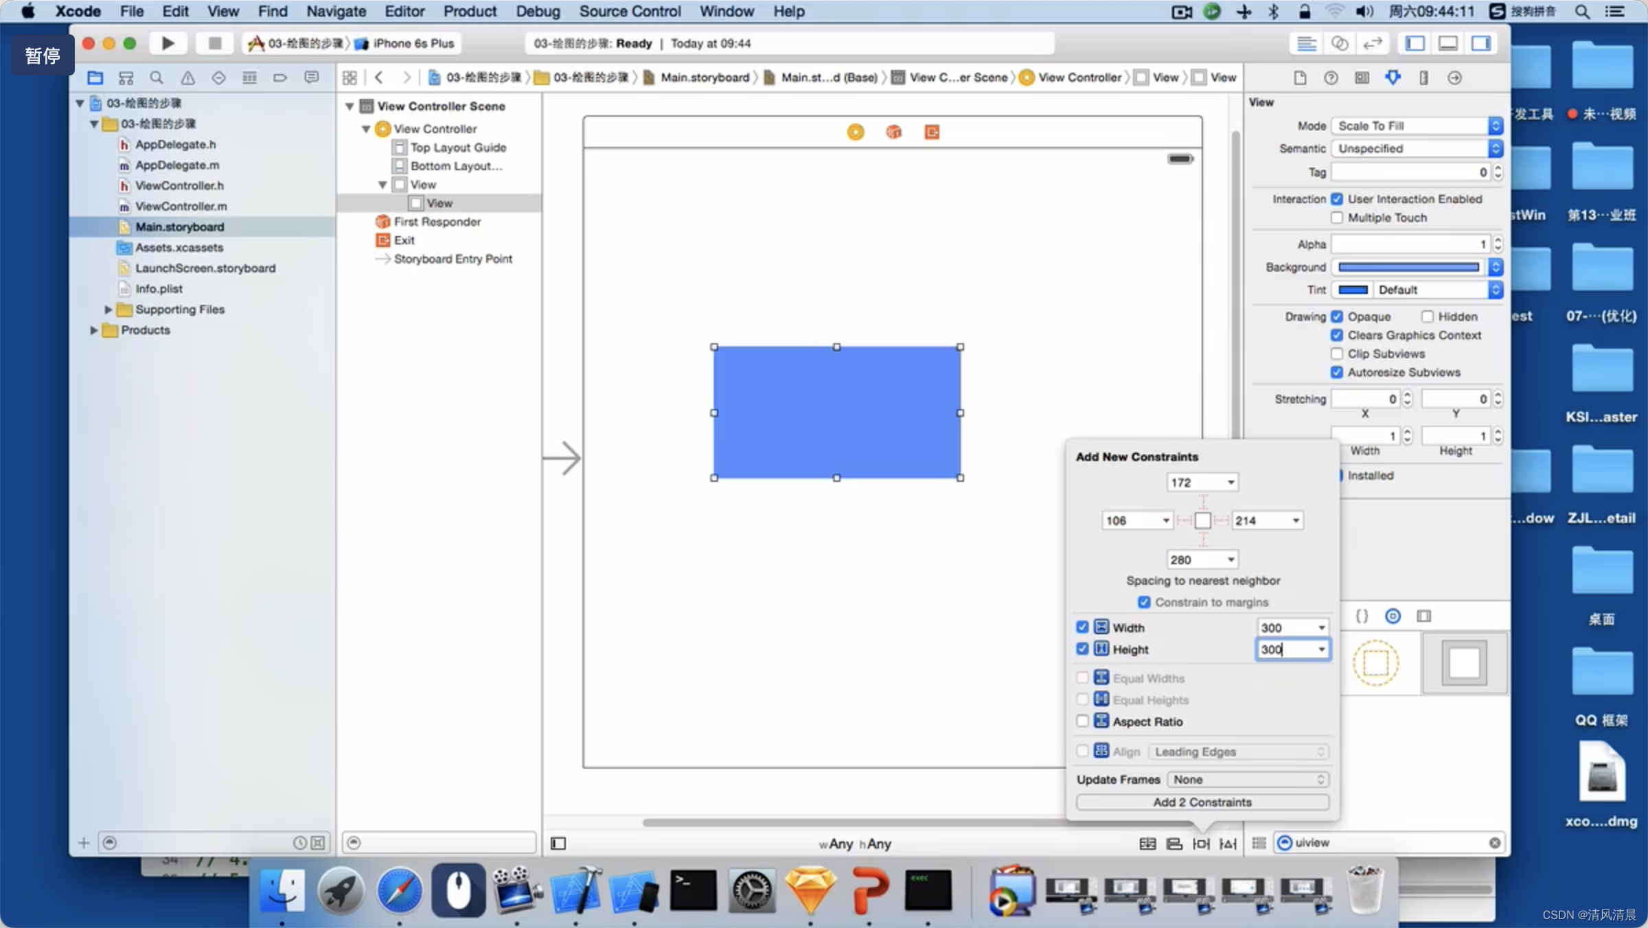Click the Height input field and edit value
1648x928 pixels.
(x=1286, y=649)
